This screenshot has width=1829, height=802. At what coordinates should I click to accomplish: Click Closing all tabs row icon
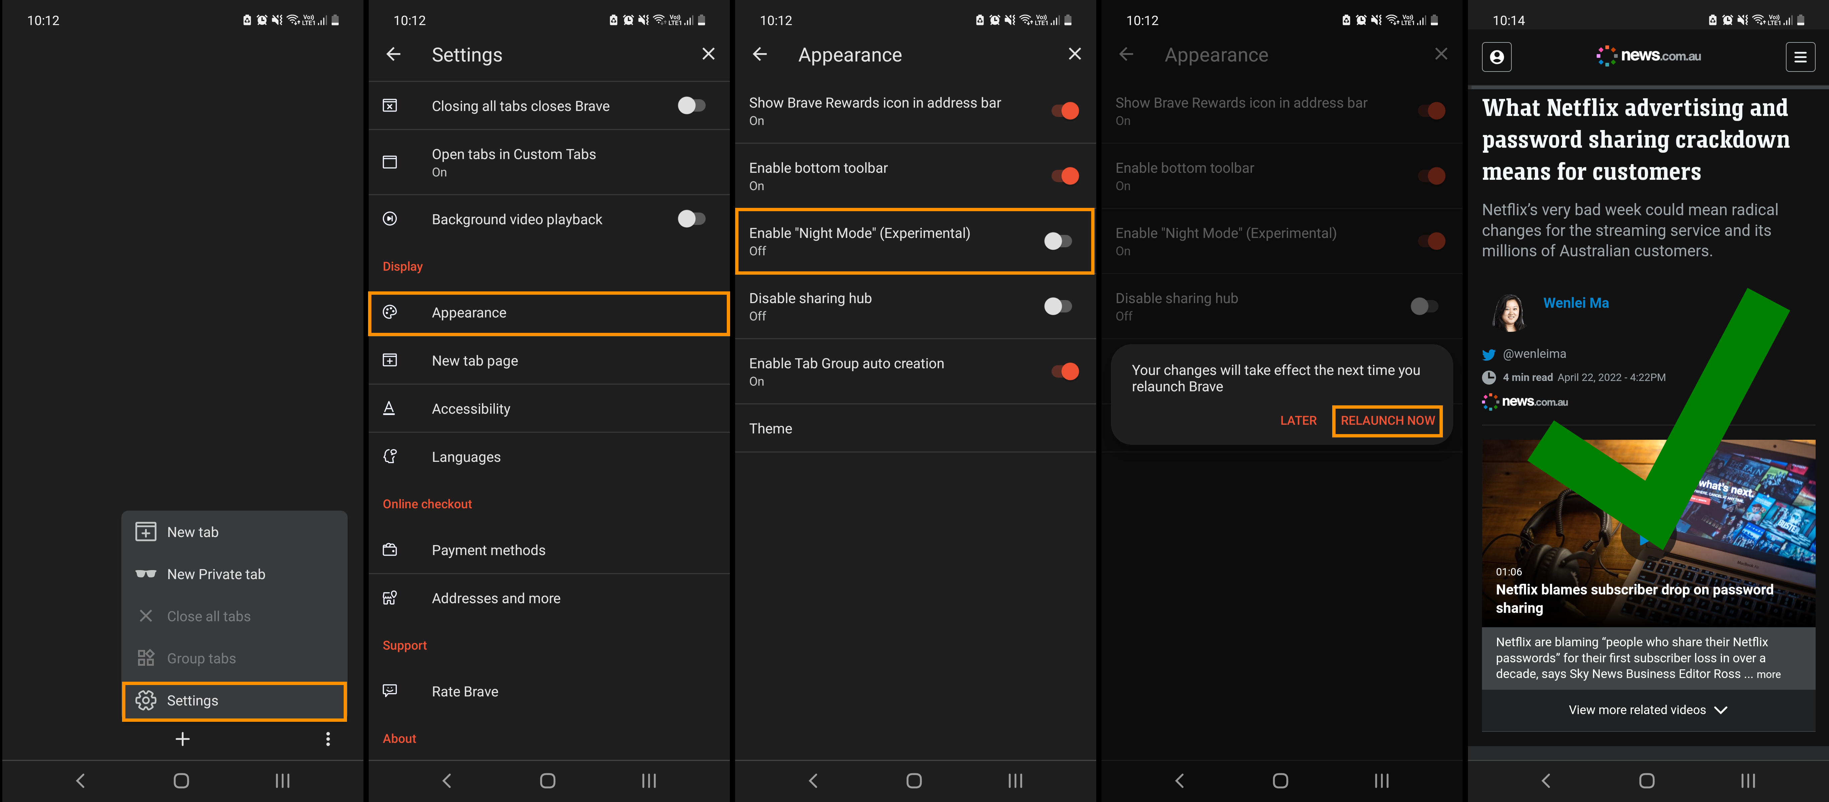390,106
